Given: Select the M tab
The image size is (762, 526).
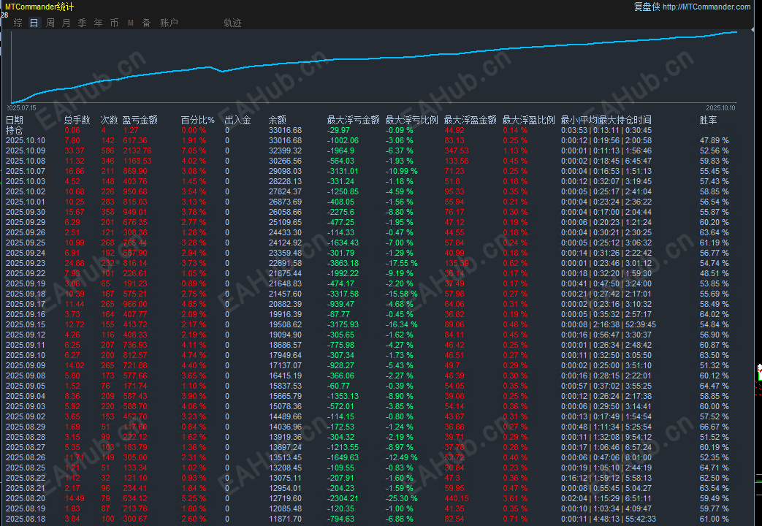Looking at the screenshot, I should point(130,23).
